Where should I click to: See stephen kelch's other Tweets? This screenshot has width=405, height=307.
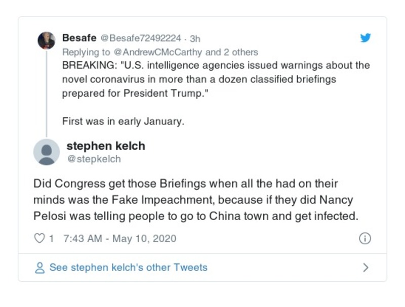tap(128, 268)
